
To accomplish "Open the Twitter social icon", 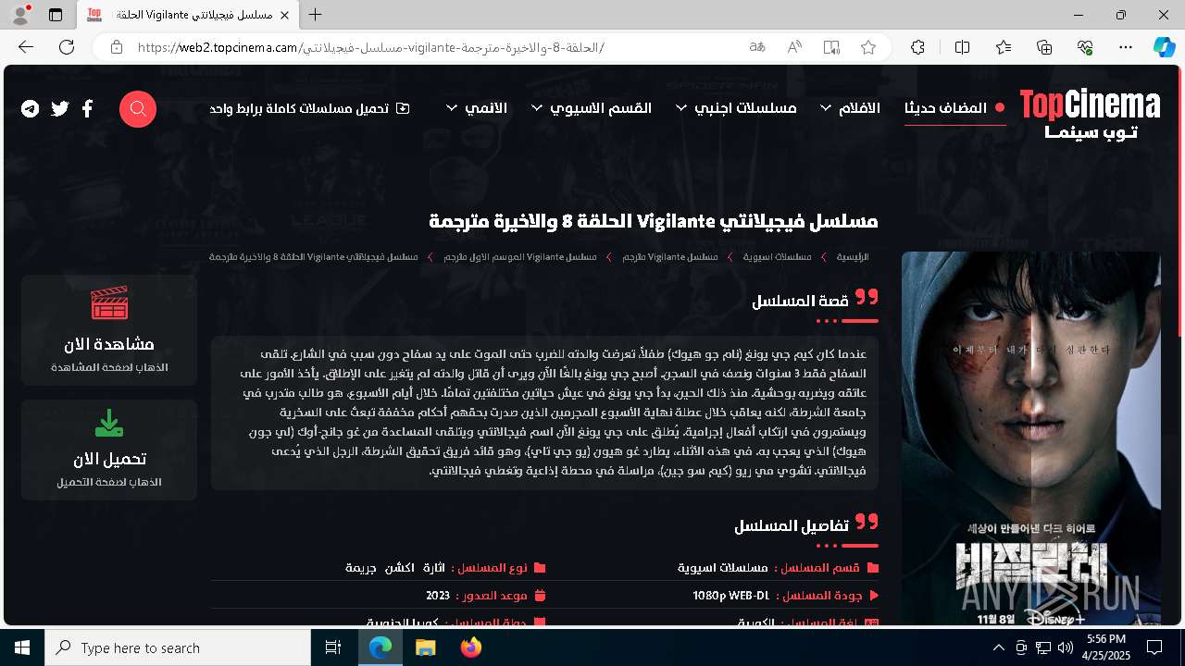I will point(60,109).
